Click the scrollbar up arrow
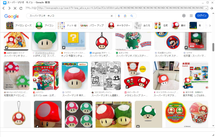The image size is (215, 137). [x=213, y=13]
